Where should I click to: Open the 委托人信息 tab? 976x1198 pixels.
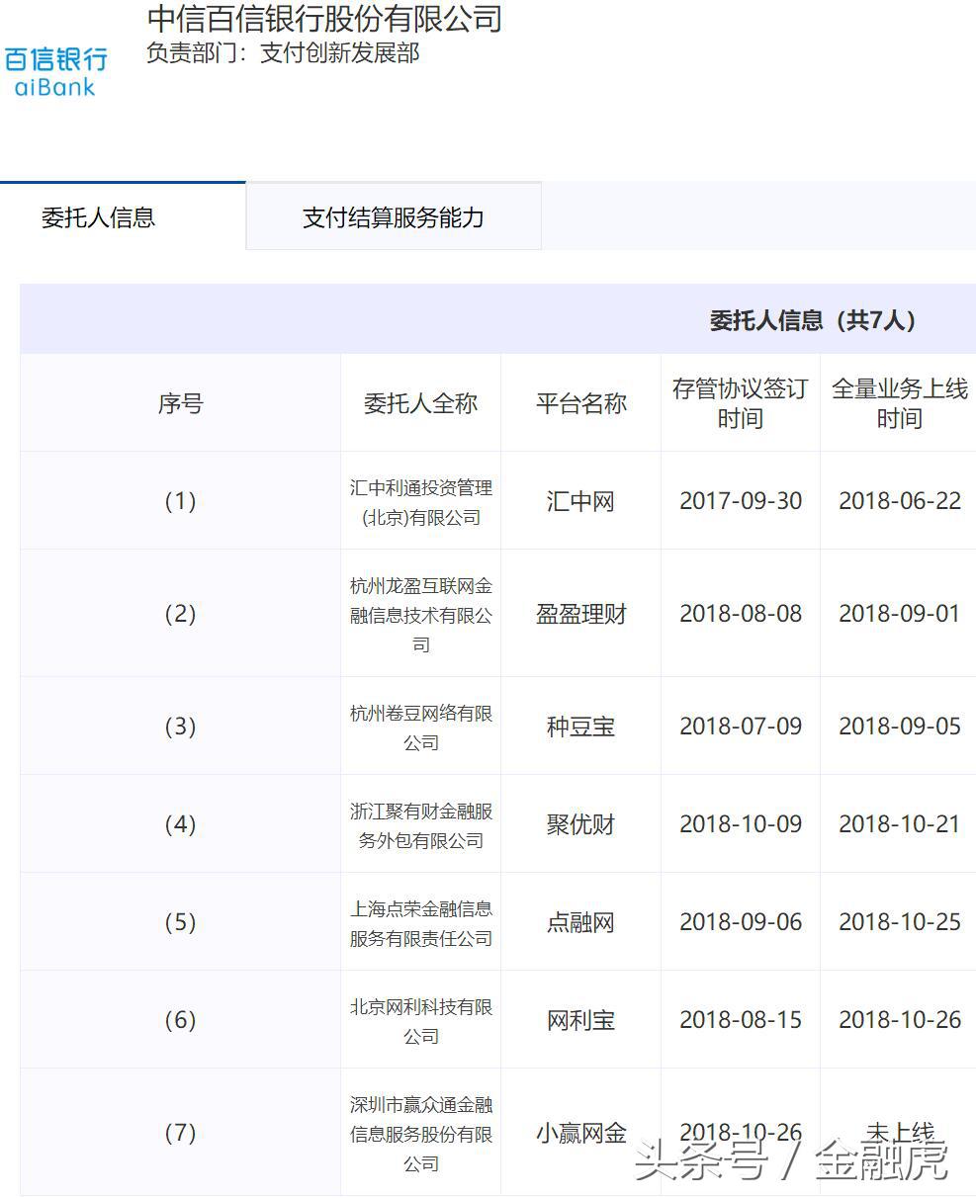(x=98, y=217)
